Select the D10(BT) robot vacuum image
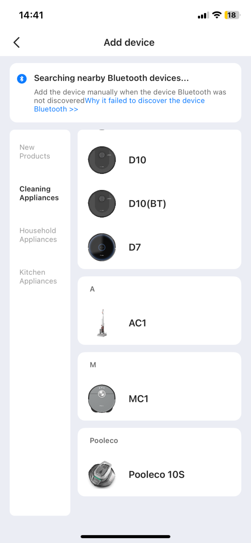The width and height of the screenshot is (251, 543). pyautogui.click(x=102, y=204)
